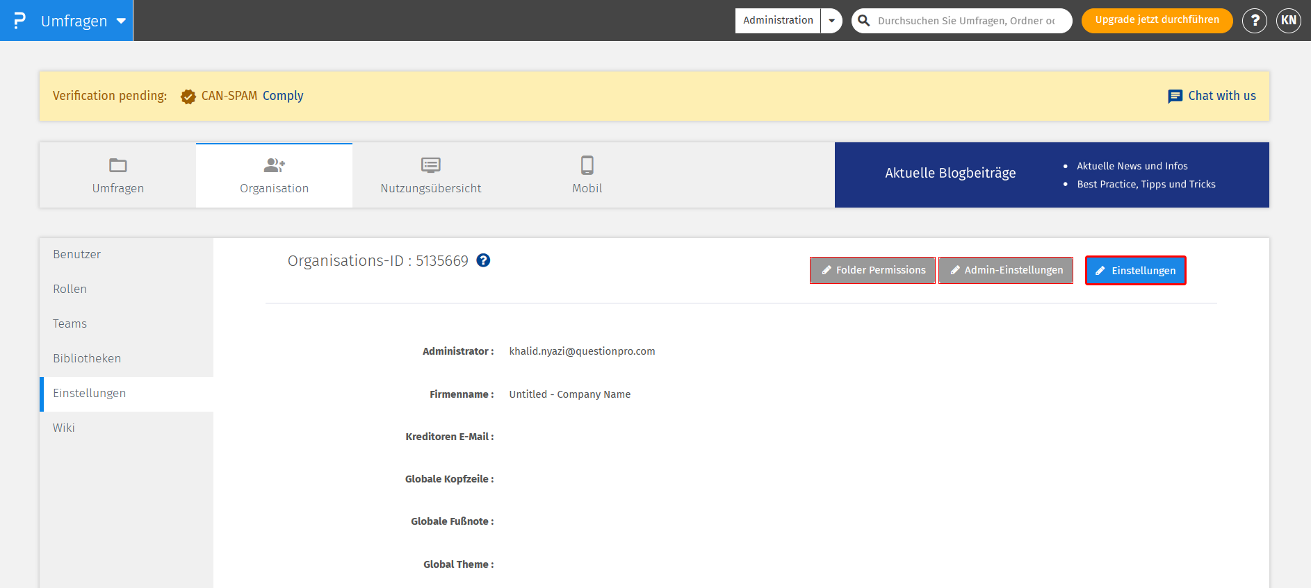Click the Nutzungsübersicht monitor icon

(x=431, y=165)
